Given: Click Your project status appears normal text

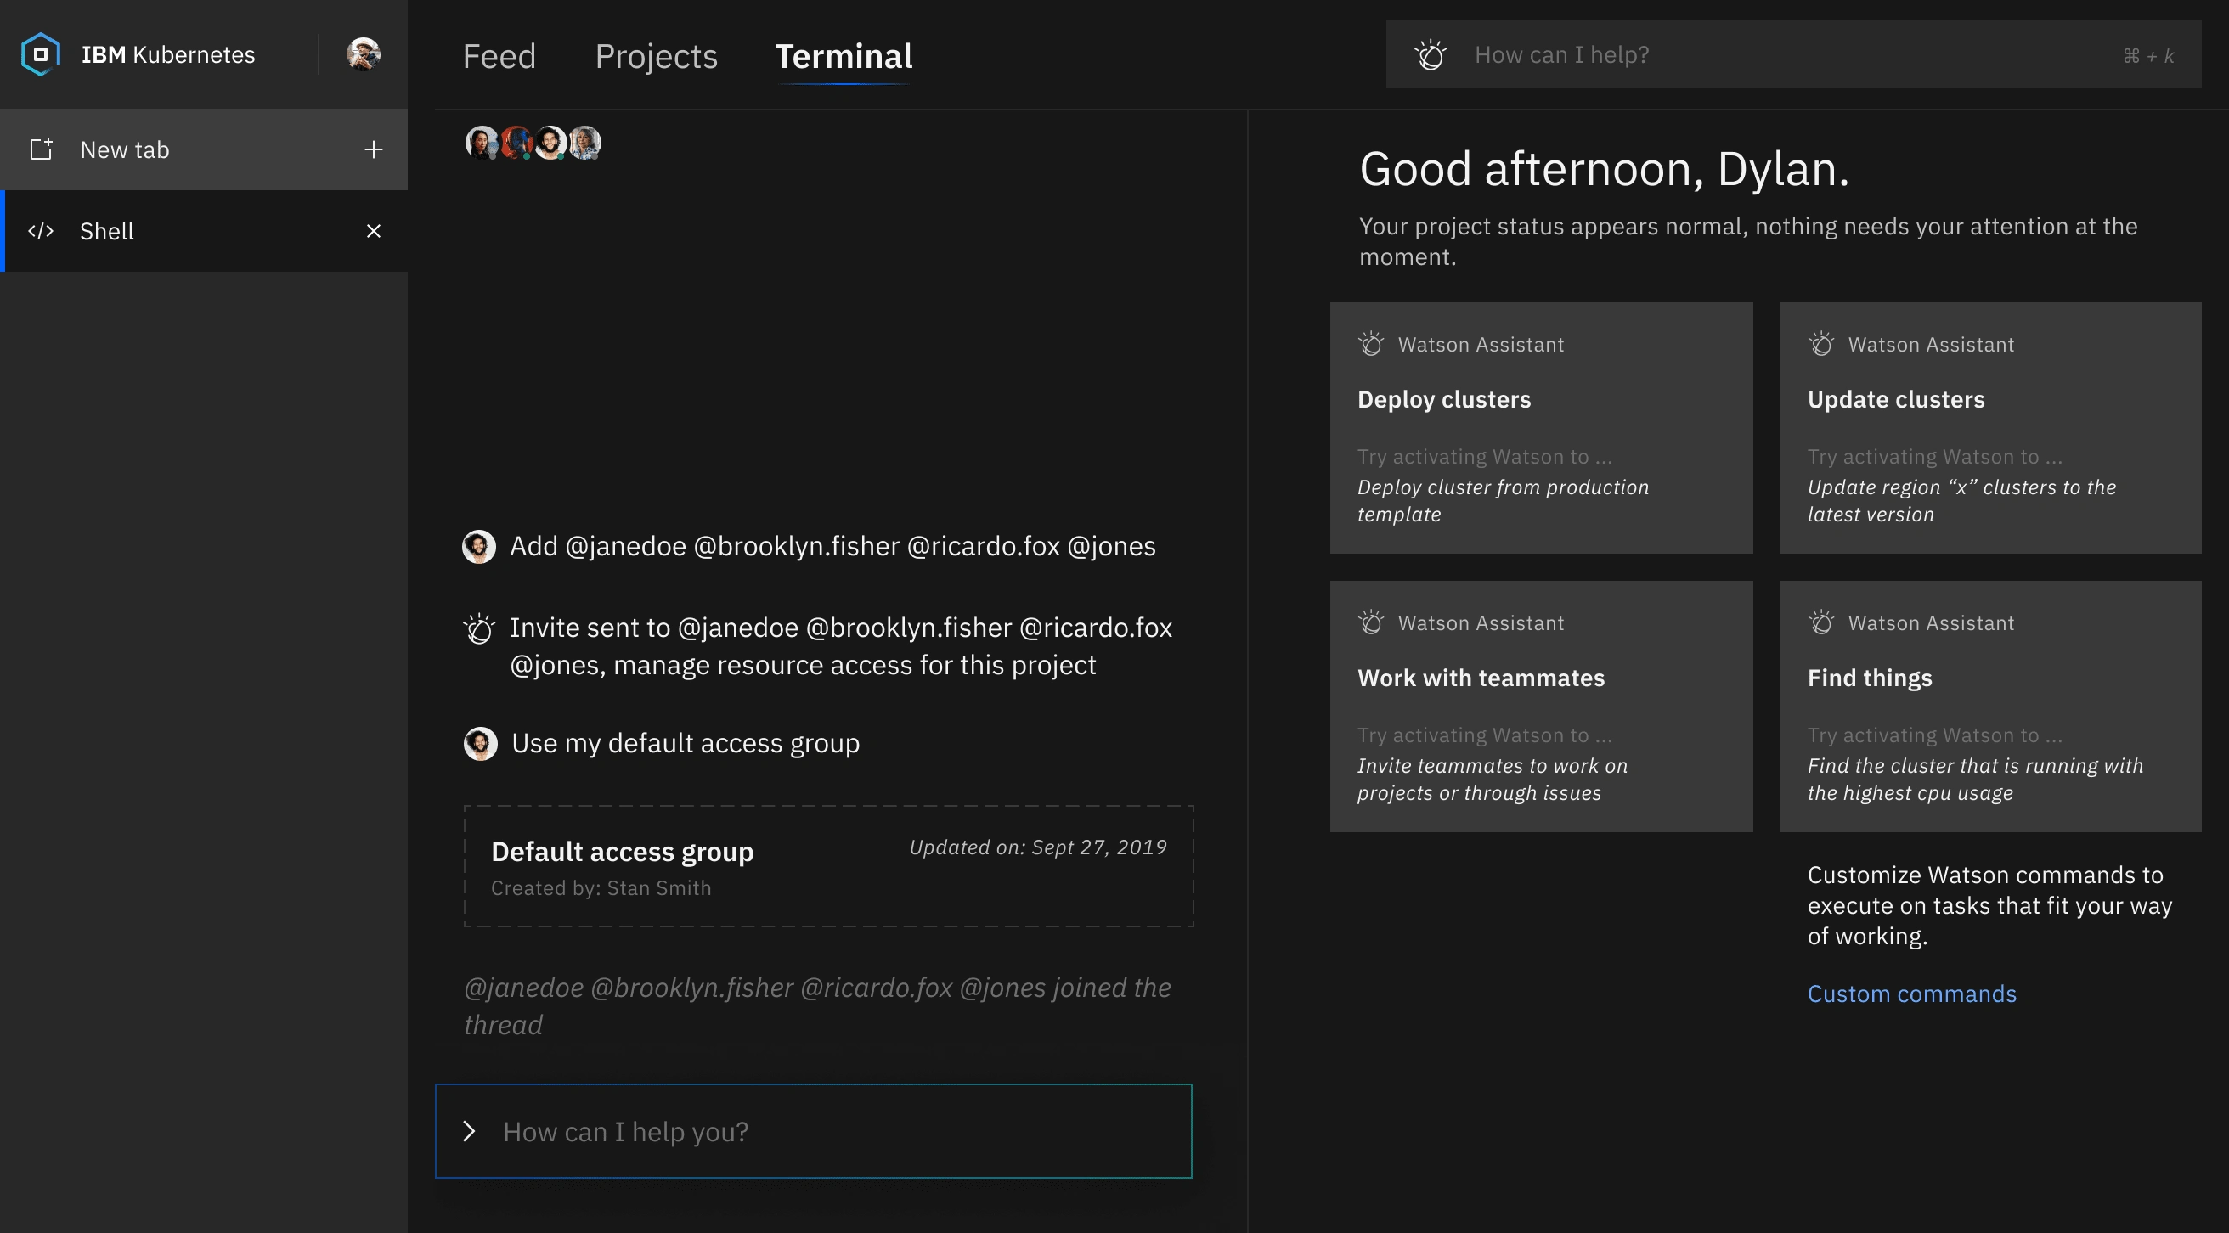Looking at the screenshot, I should coord(1748,241).
